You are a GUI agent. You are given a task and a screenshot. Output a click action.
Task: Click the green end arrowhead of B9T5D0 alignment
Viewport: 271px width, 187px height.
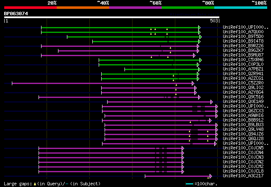pyautogui.click(x=201, y=37)
